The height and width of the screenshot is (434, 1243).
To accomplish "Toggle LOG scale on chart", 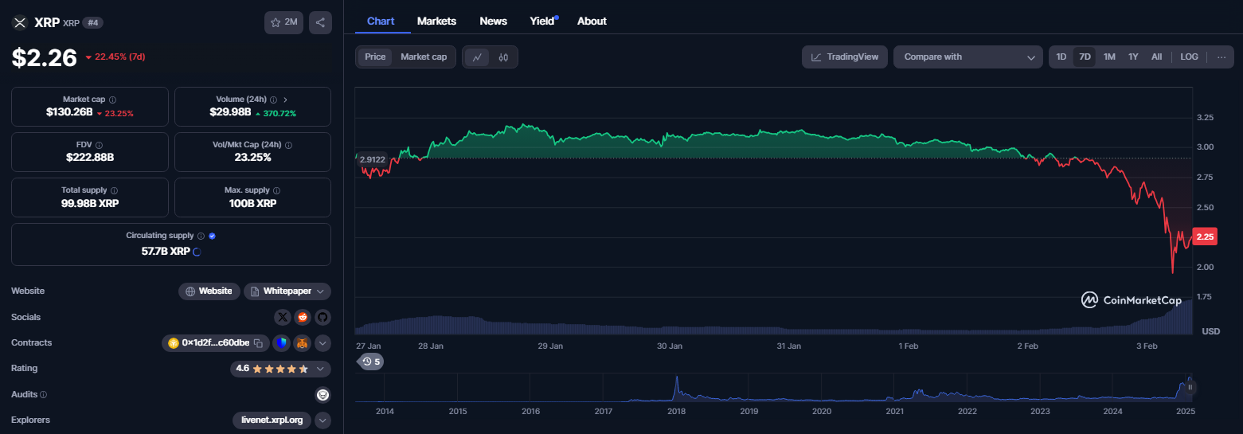I will (1189, 57).
